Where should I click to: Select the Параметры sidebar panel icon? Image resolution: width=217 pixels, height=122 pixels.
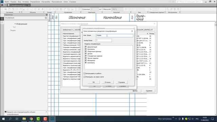coord(2,19)
